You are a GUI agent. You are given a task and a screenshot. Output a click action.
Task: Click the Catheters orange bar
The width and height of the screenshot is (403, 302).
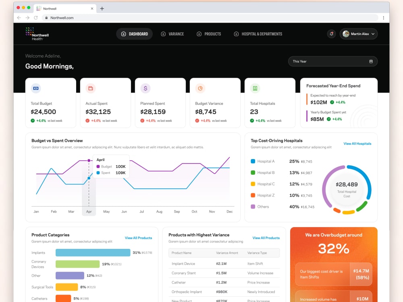[x=63, y=298]
